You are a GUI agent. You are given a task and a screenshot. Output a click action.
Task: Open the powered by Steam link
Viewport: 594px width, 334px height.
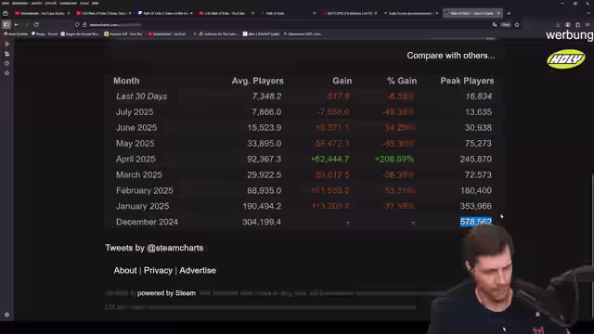pyautogui.click(x=166, y=293)
